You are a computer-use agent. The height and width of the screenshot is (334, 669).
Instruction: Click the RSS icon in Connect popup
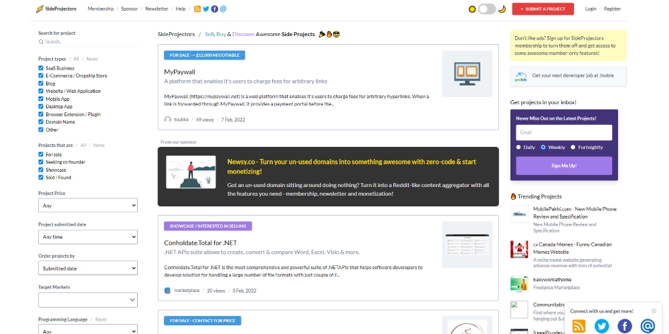click(x=579, y=327)
